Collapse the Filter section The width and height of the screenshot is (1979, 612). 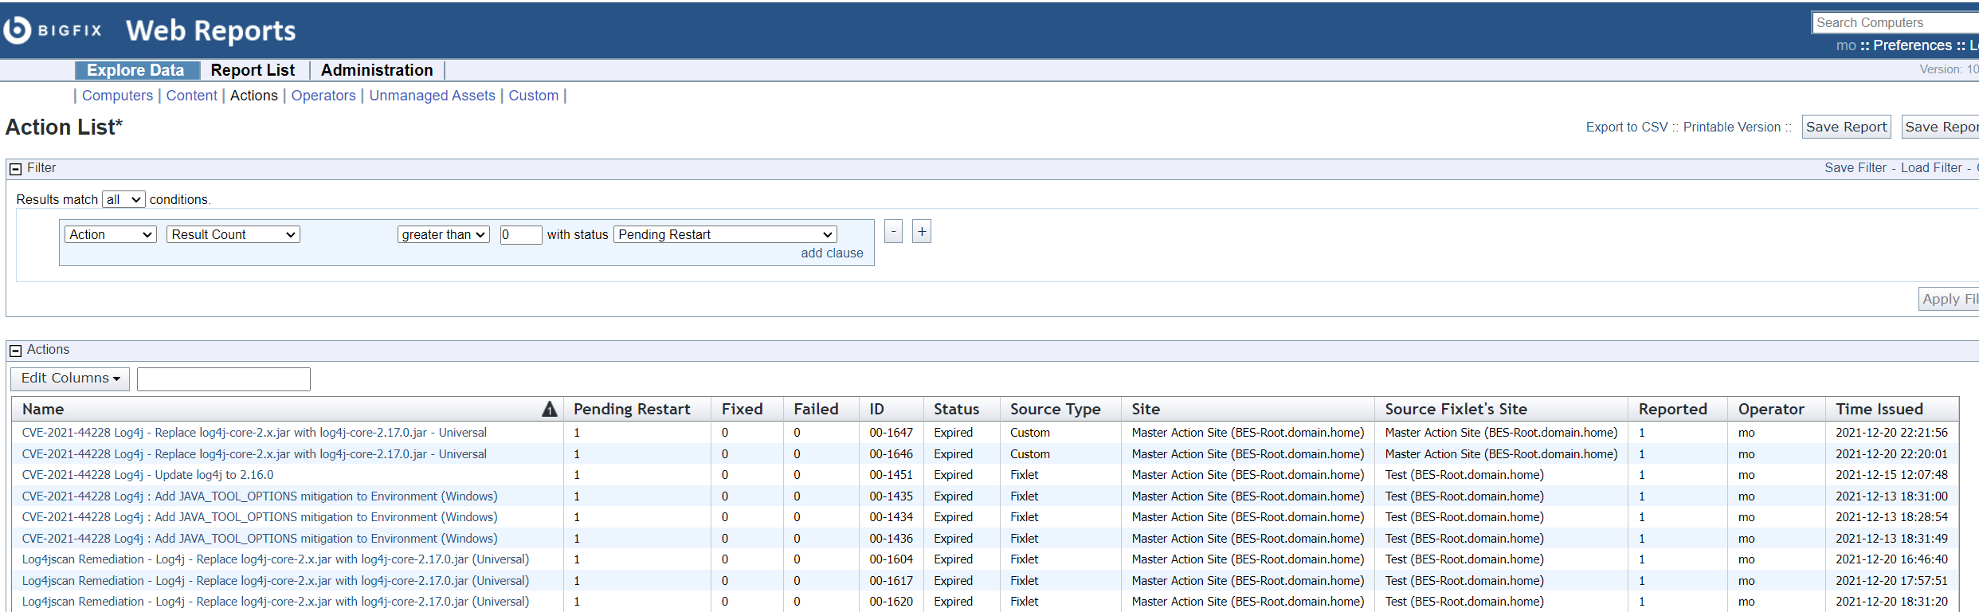(x=15, y=169)
